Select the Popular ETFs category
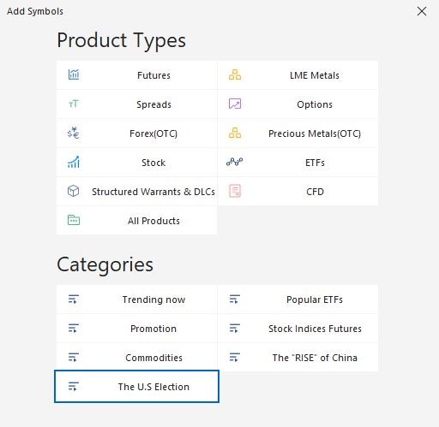Screen dimensions: 439x427 (x=298, y=299)
